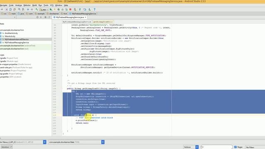Click the java breadcrumb folder
The width and height of the screenshot is (265, 149).
point(21,14)
